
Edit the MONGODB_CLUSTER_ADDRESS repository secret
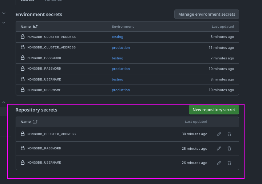pos(219,134)
